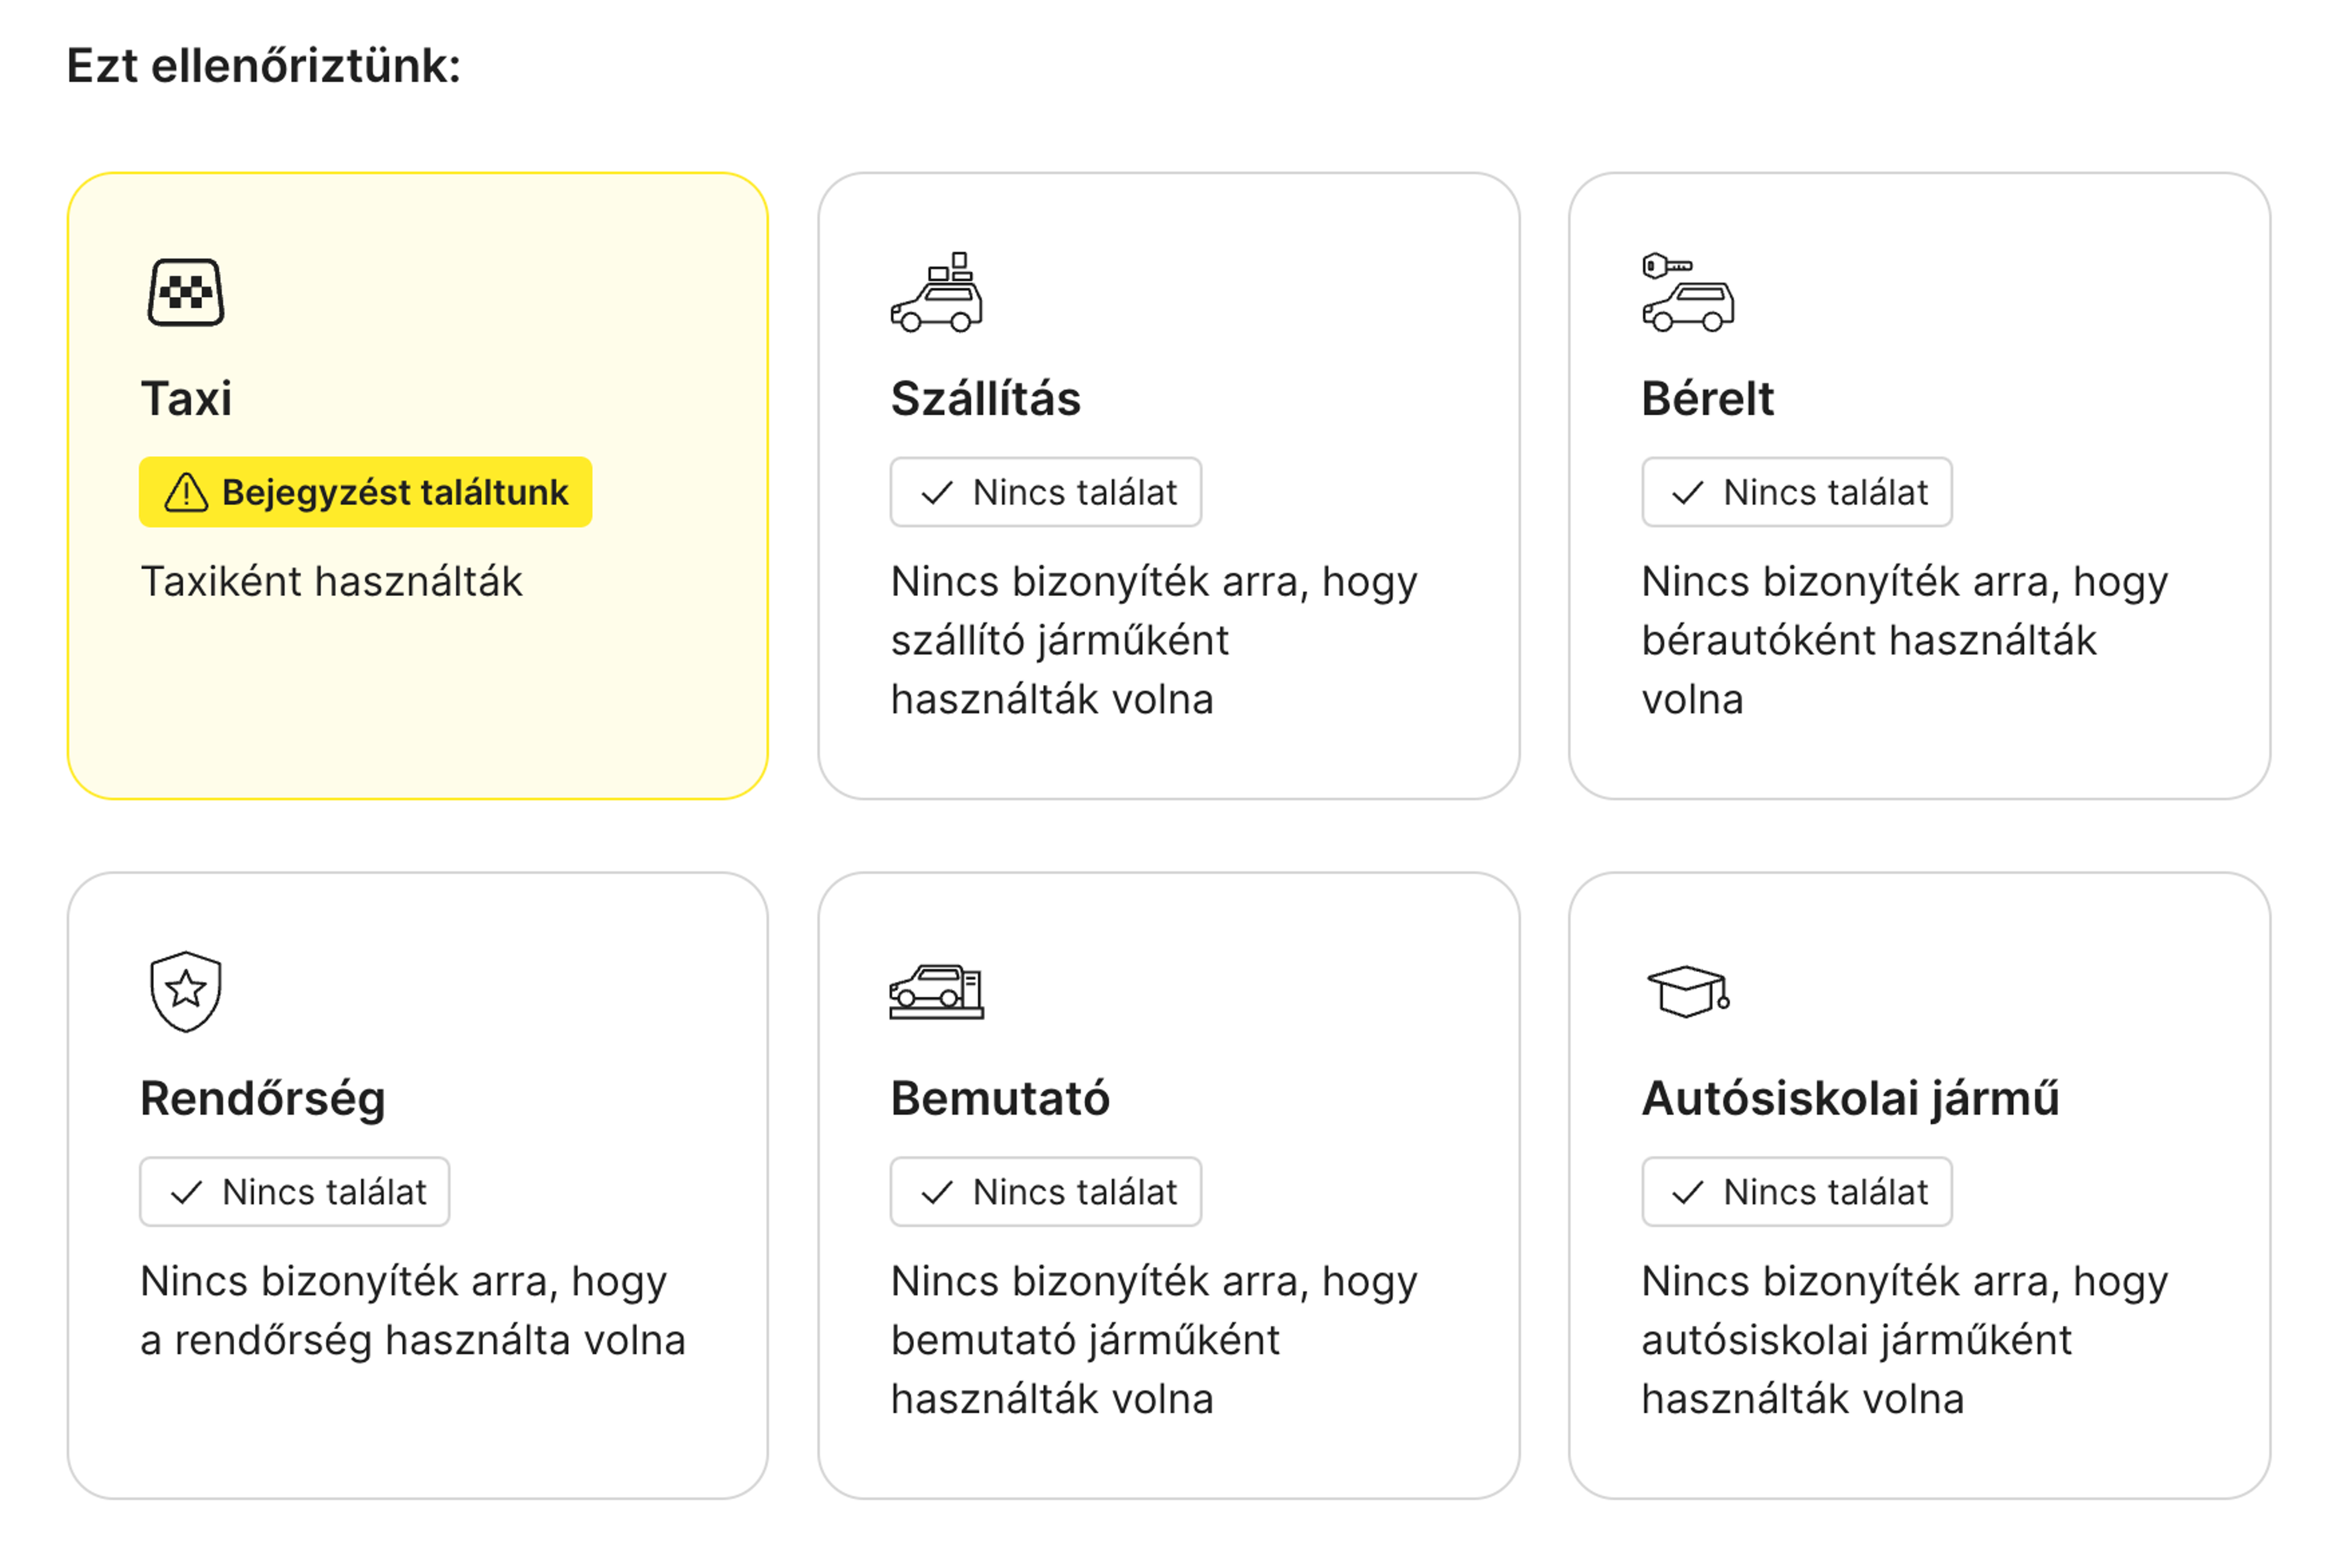Open the Taxi card title

[186, 398]
